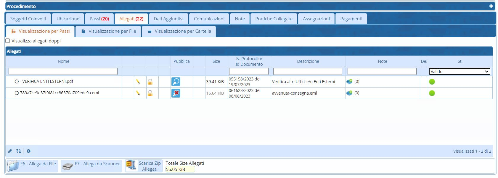Open the Passi (20) tab

click(x=99, y=19)
